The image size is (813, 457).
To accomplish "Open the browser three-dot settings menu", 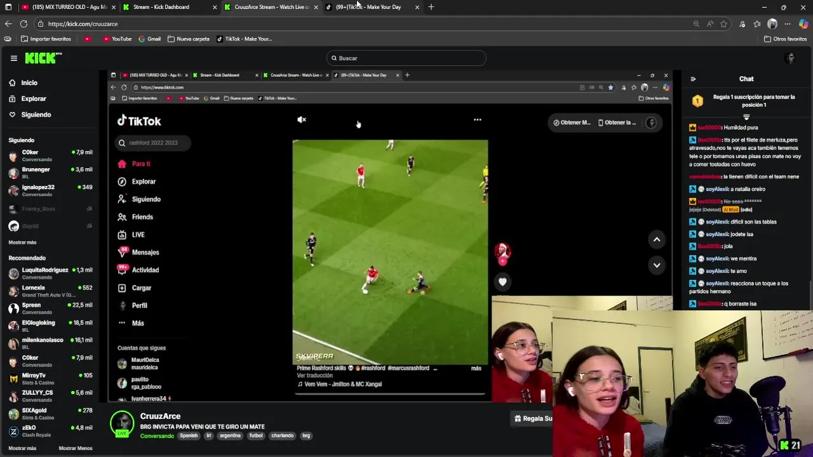I will (788, 24).
